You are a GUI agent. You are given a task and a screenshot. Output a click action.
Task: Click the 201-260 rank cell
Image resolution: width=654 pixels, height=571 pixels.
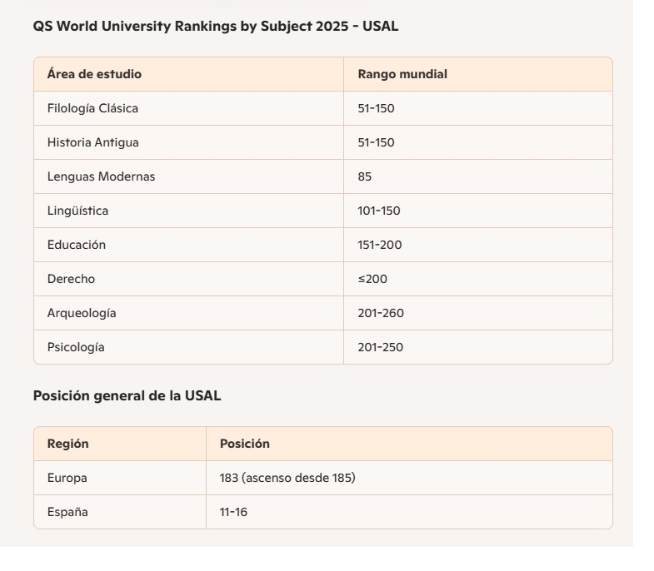point(381,313)
